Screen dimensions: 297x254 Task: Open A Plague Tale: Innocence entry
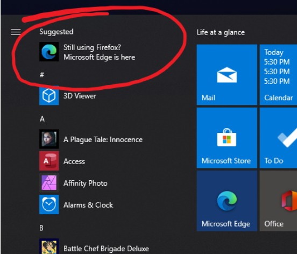tap(103, 139)
